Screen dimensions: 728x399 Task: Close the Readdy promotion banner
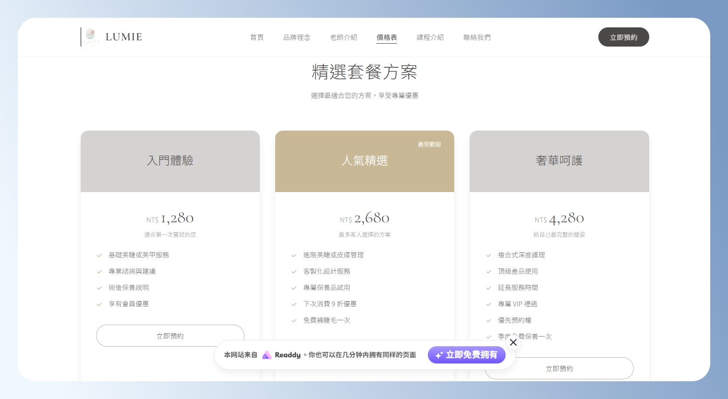[x=513, y=342]
